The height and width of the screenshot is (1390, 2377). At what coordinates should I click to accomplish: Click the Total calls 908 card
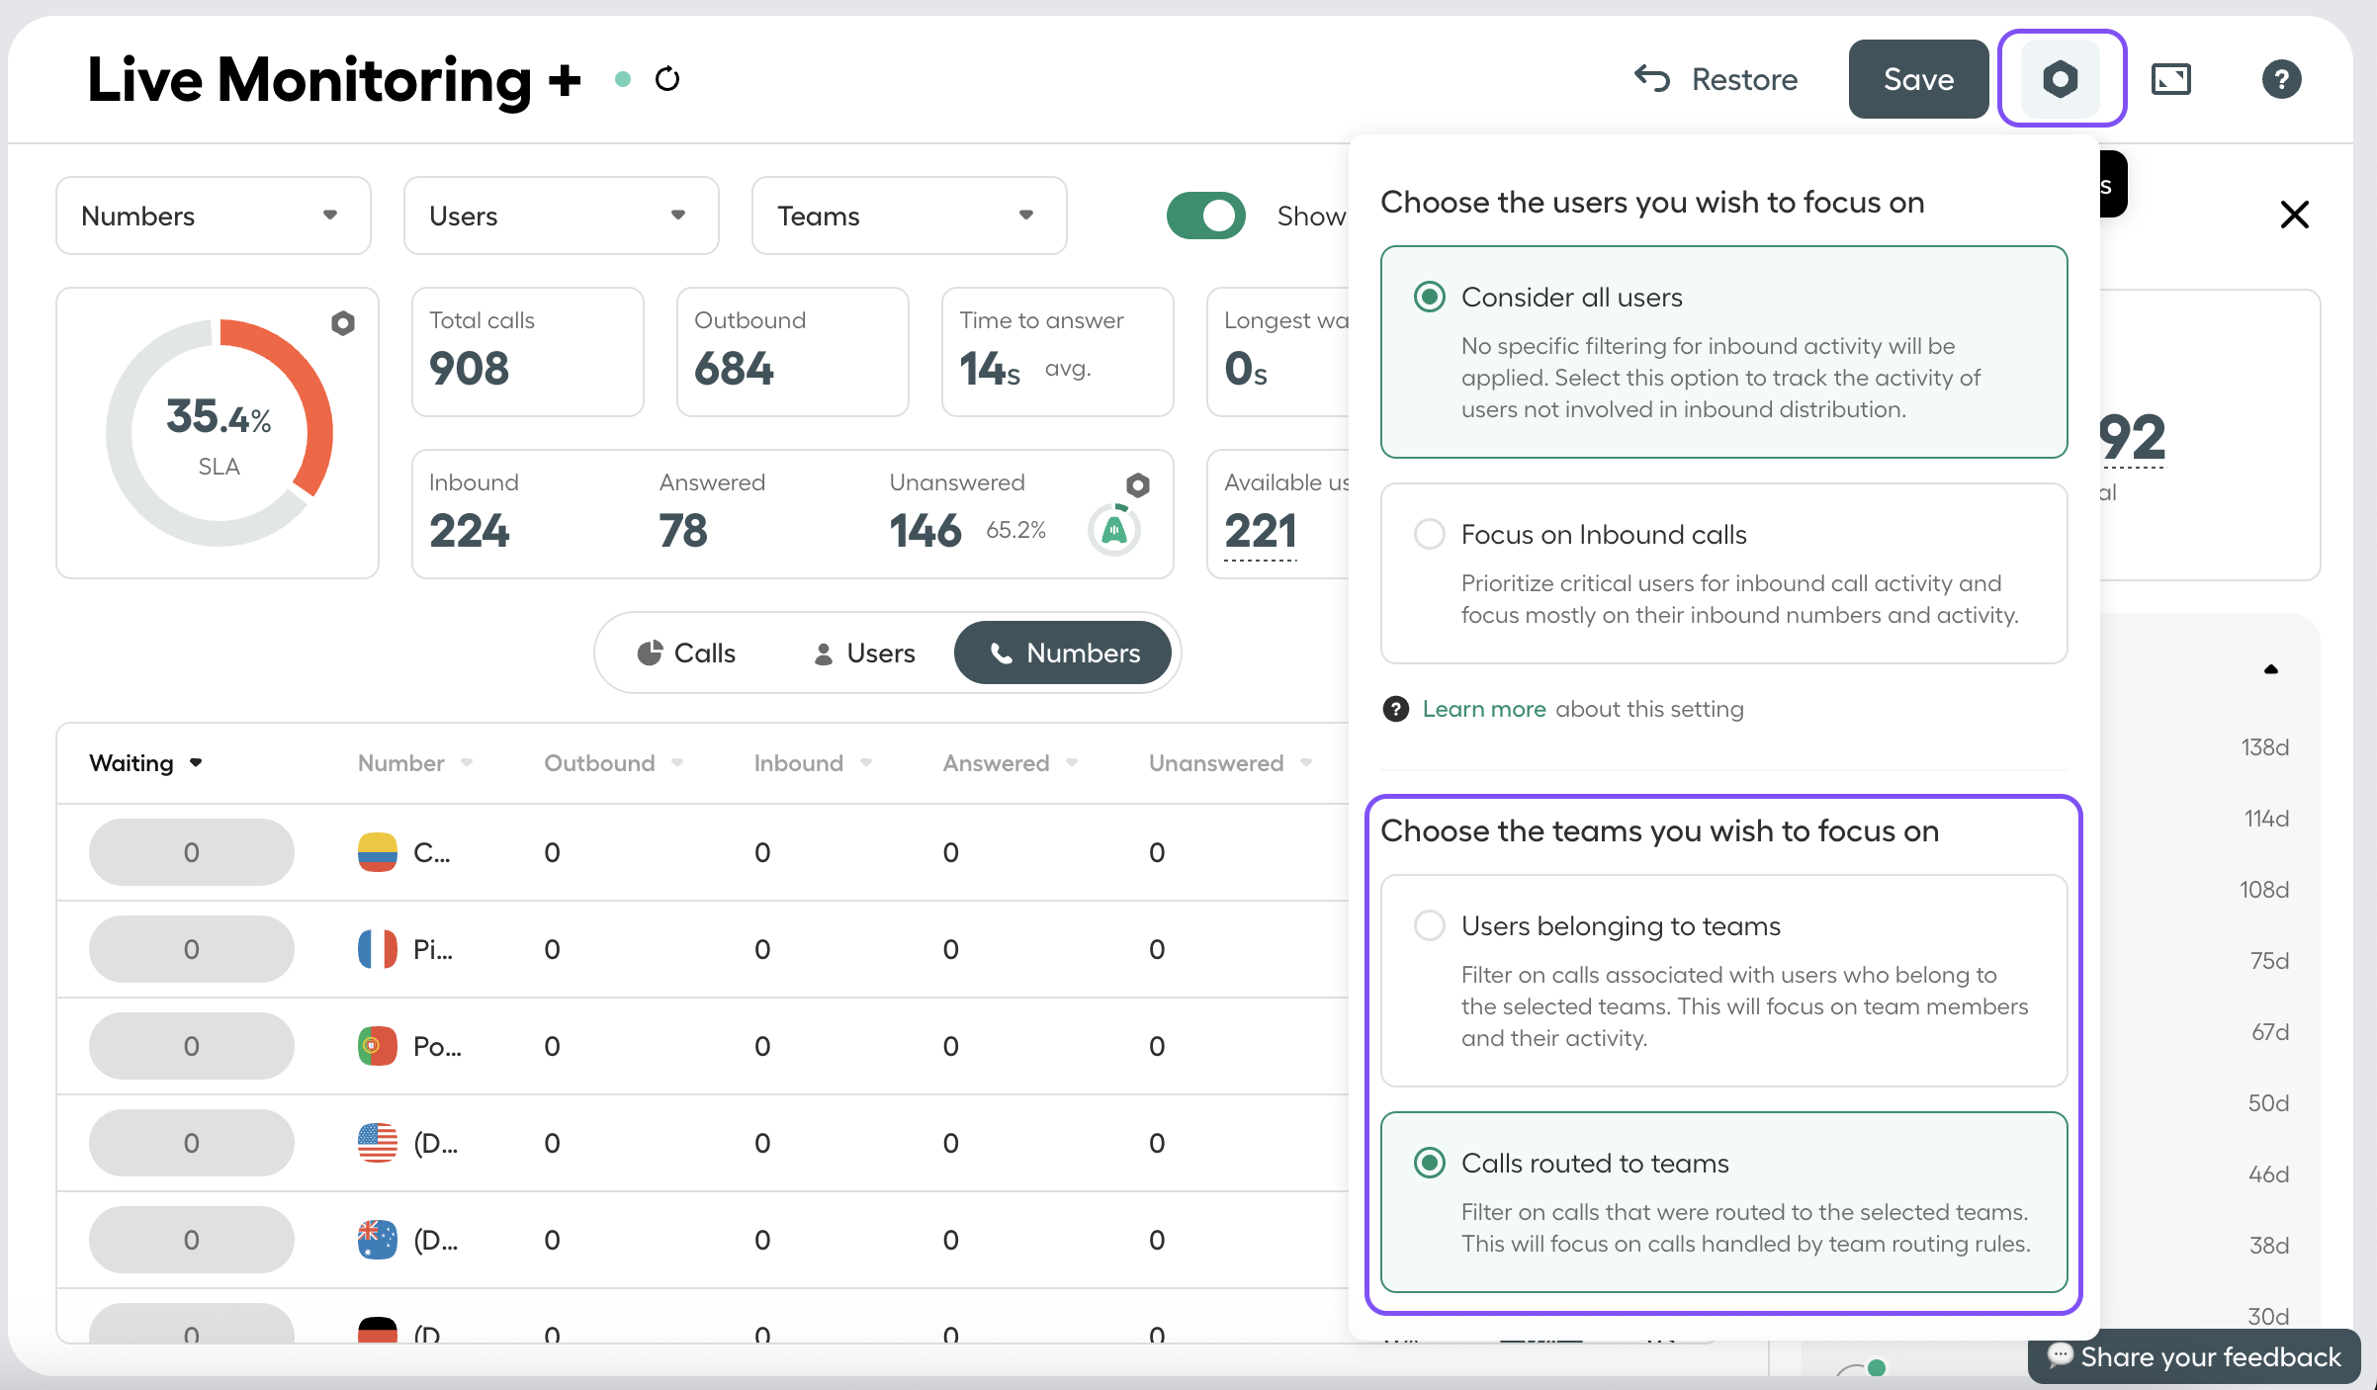528,352
